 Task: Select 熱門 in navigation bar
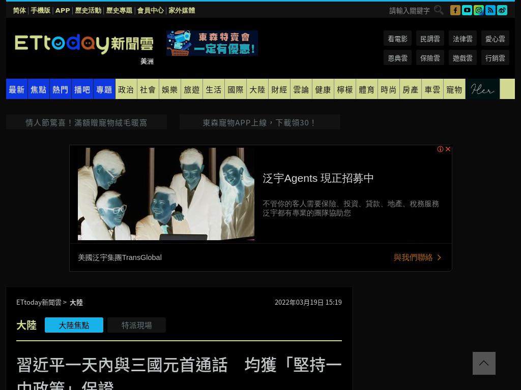(61, 89)
